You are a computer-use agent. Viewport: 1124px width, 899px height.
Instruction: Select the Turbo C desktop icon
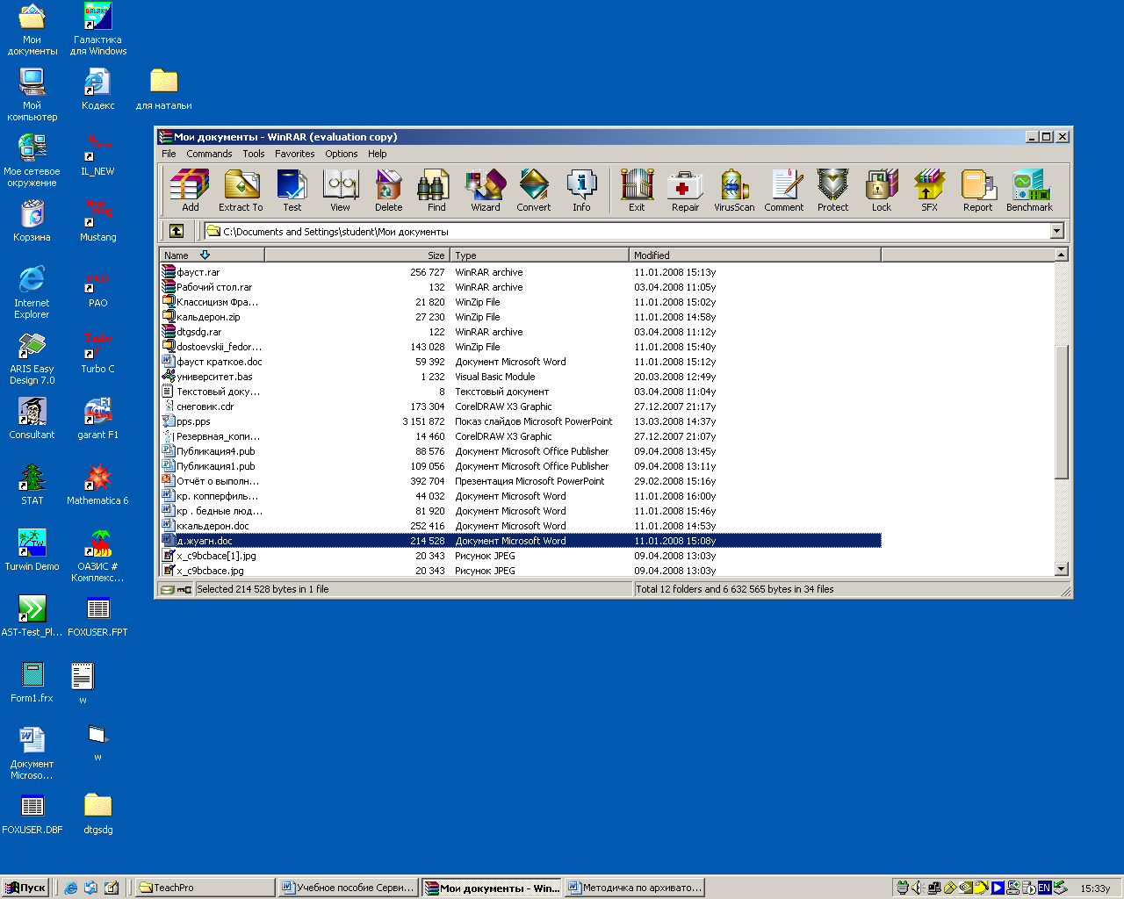click(97, 353)
